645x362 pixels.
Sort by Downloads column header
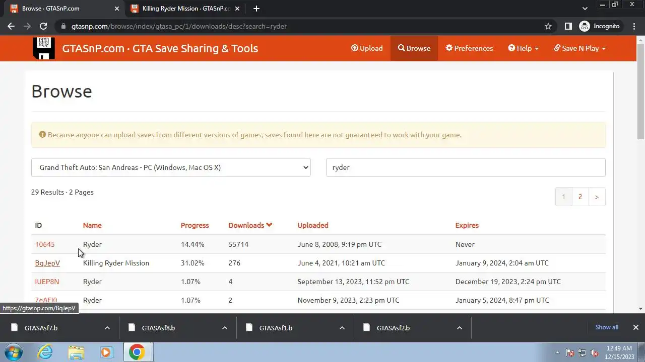(250, 225)
